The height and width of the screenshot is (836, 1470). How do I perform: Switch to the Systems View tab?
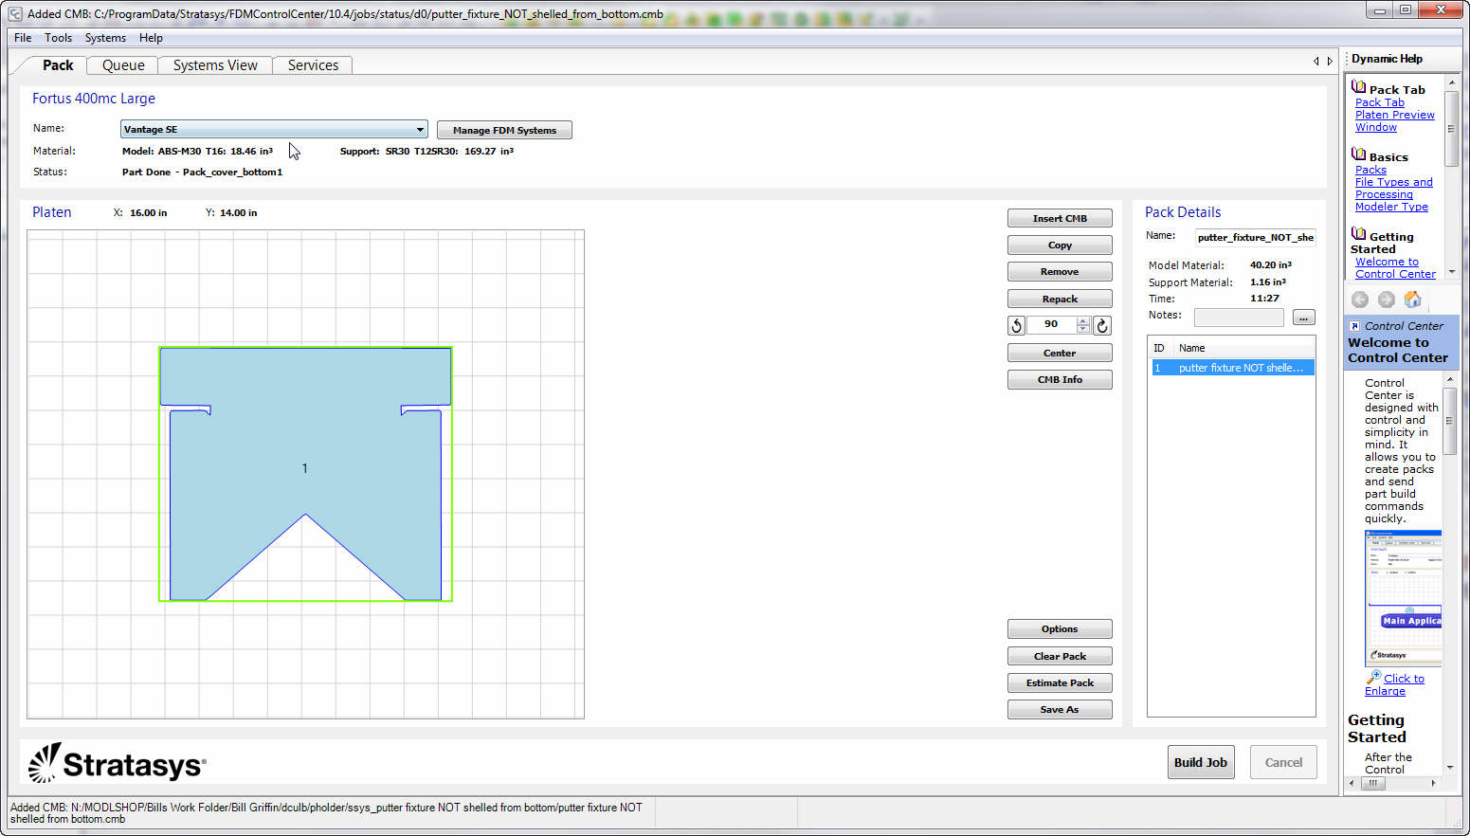click(x=215, y=65)
